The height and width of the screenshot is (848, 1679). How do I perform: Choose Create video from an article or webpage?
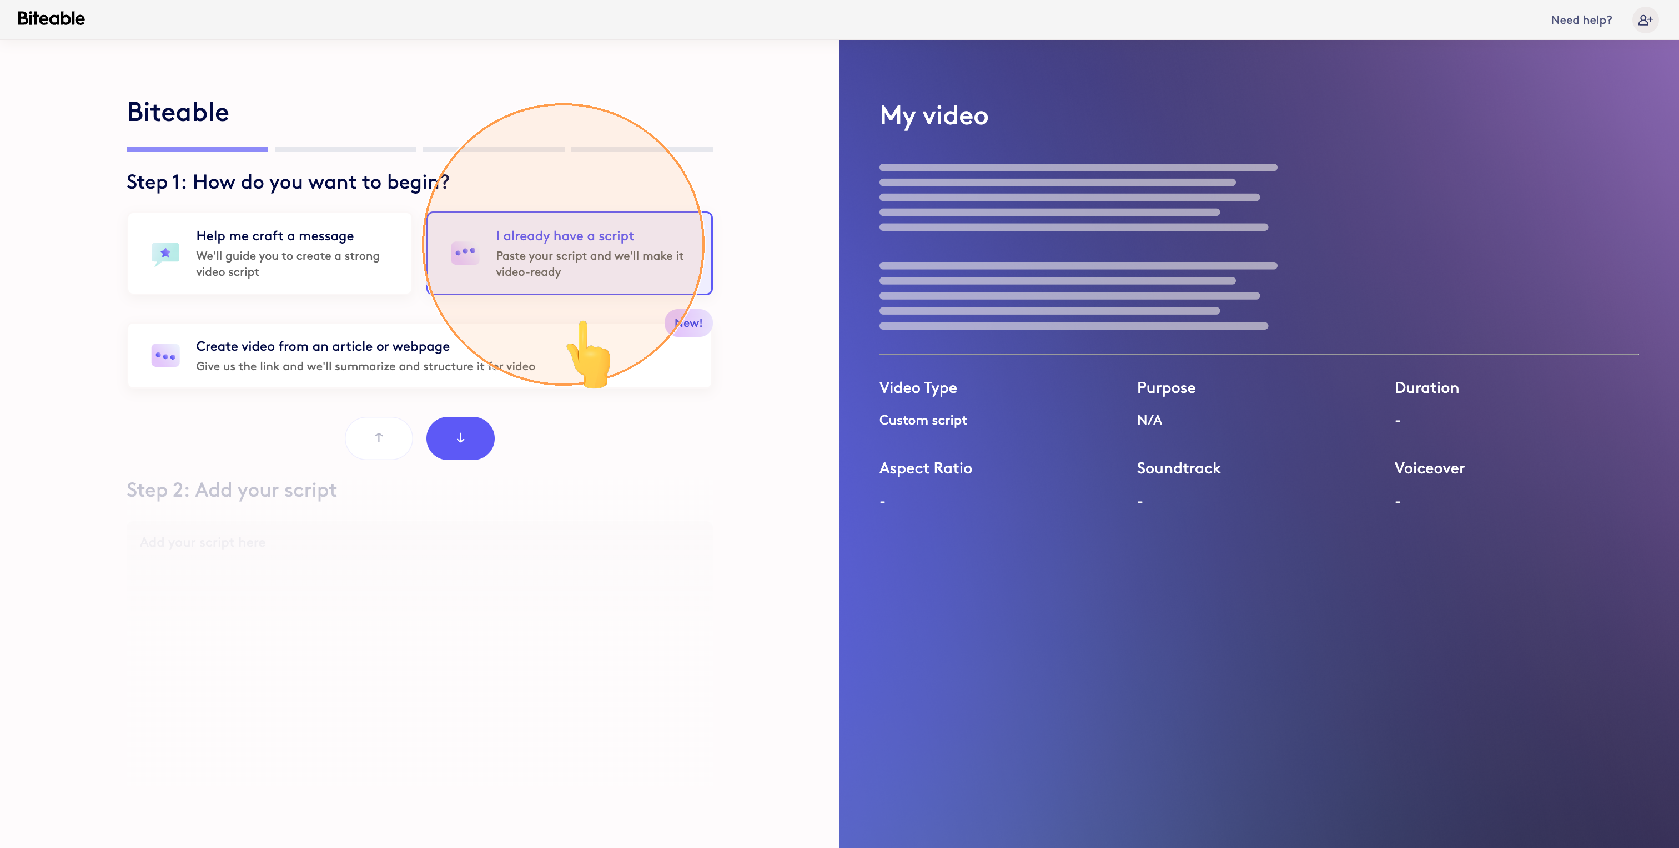point(420,356)
